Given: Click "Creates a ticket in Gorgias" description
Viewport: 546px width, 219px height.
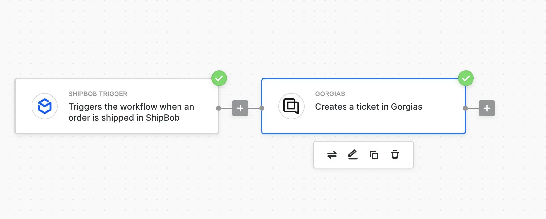Looking at the screenshot, I should point(368,107).
